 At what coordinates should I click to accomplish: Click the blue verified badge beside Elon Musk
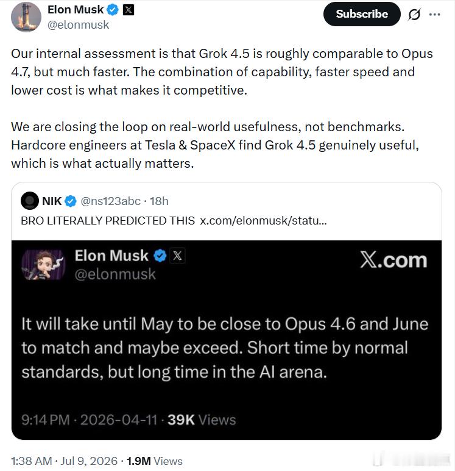pyautogui.click(x=113, y=10)
